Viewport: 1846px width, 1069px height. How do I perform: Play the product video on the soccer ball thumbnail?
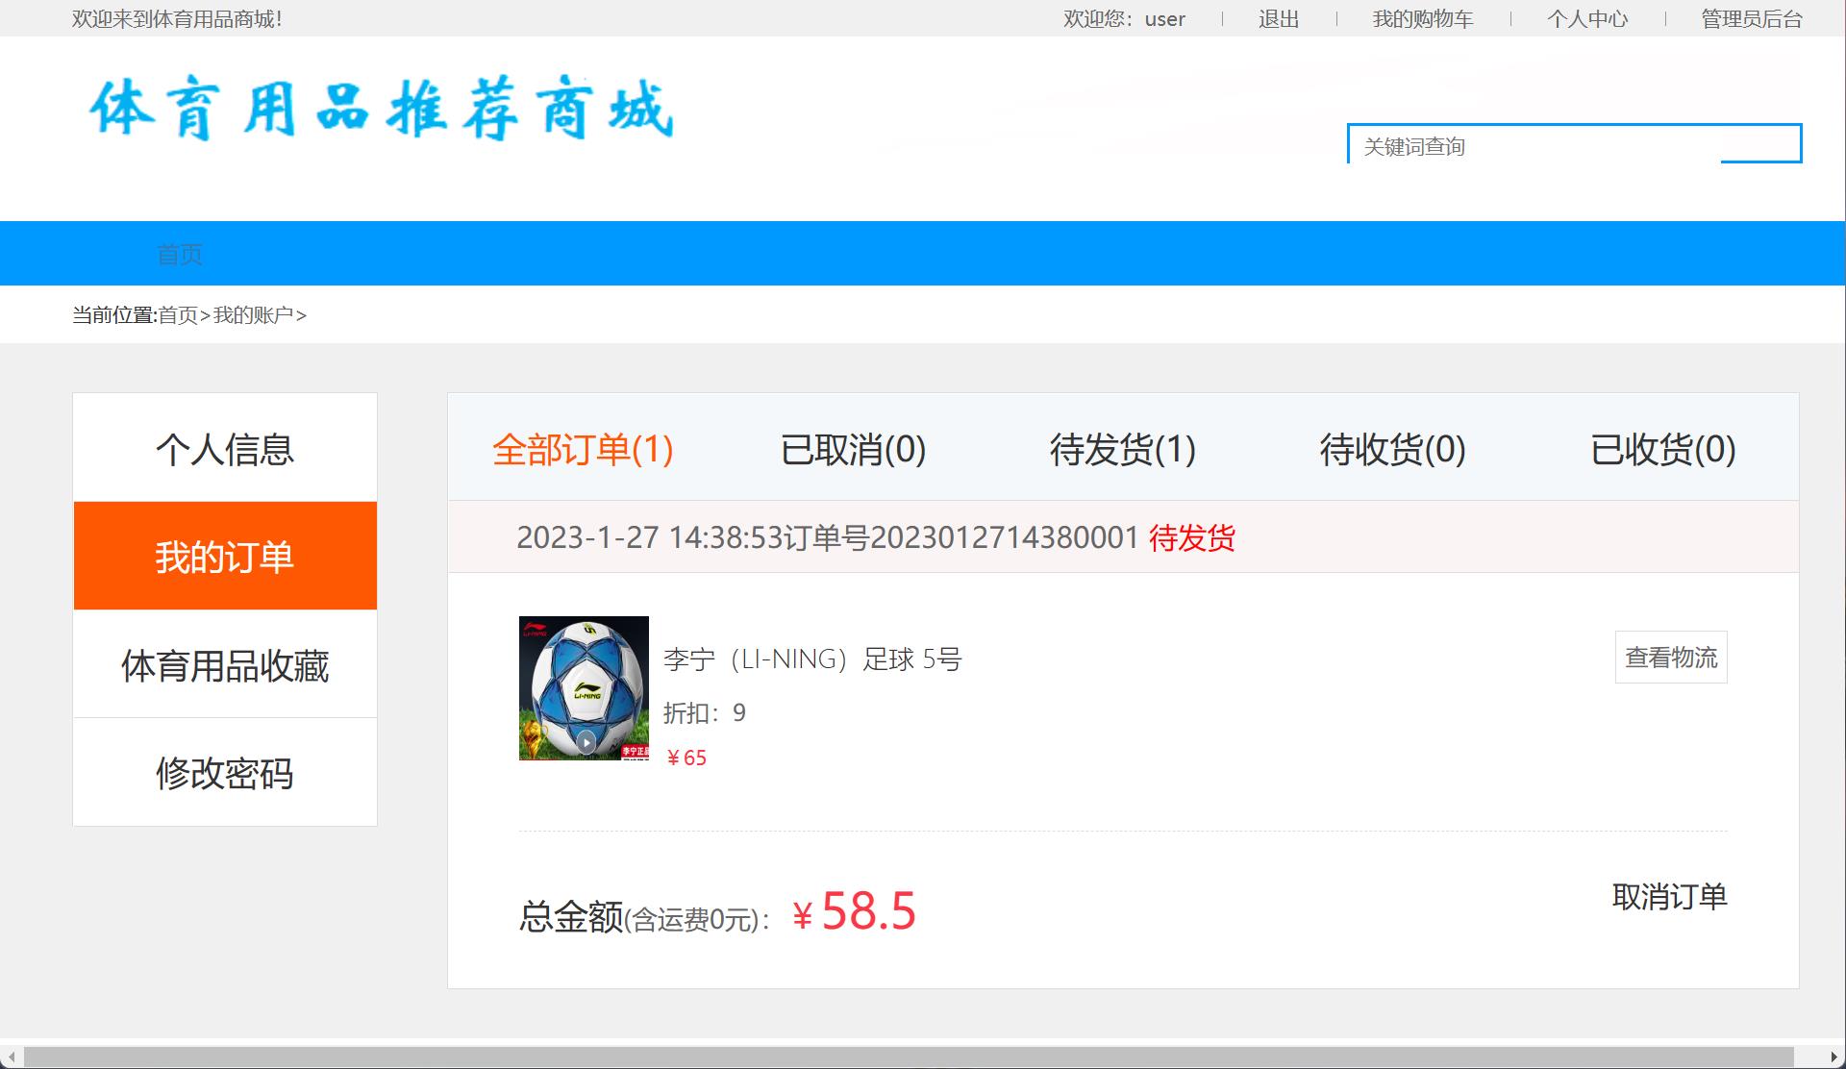pyautogui.click(x=586, y=741)
